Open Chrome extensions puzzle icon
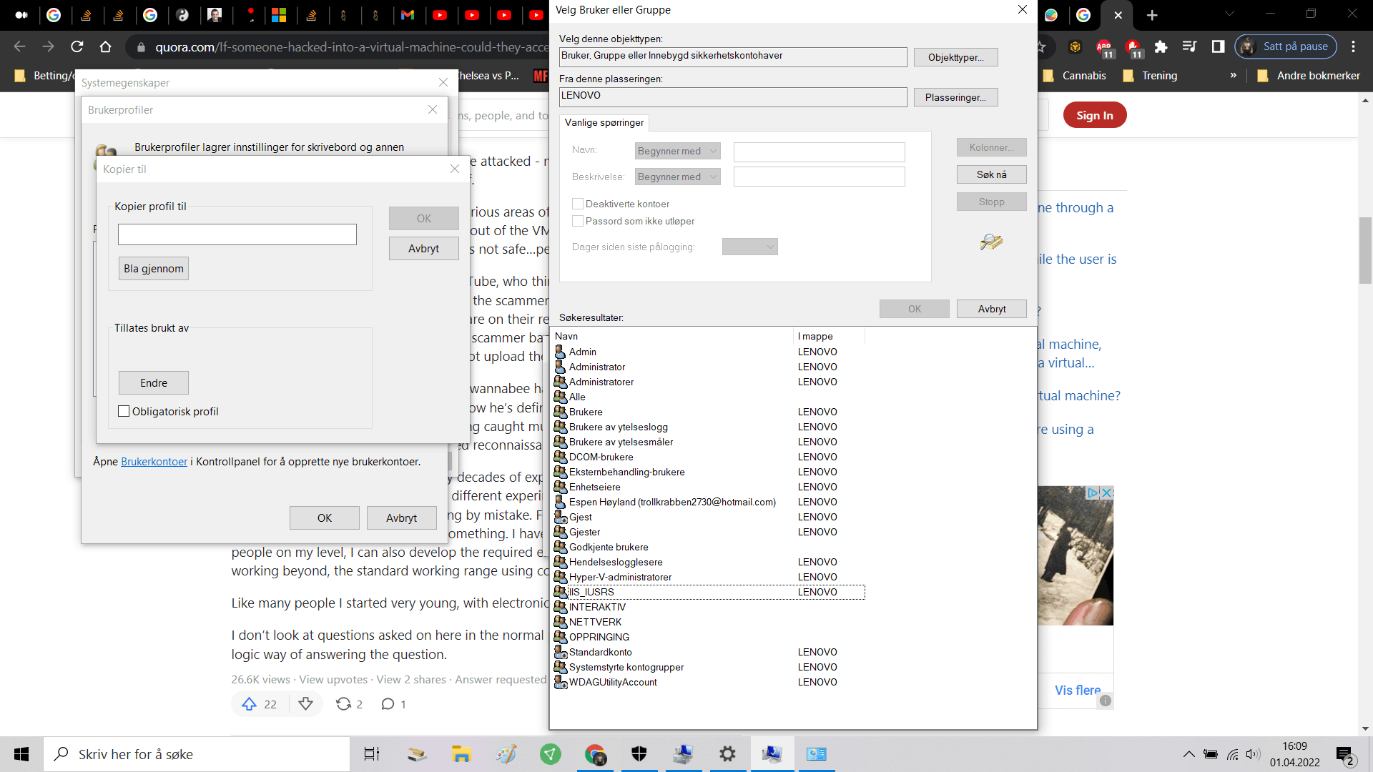1373x772 pixels. pyautogui.click(x=1161, y=46)
